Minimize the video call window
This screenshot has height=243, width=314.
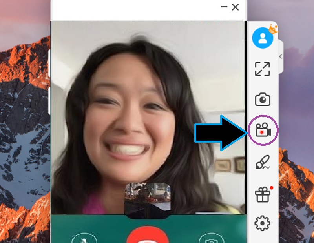point(224,7)
